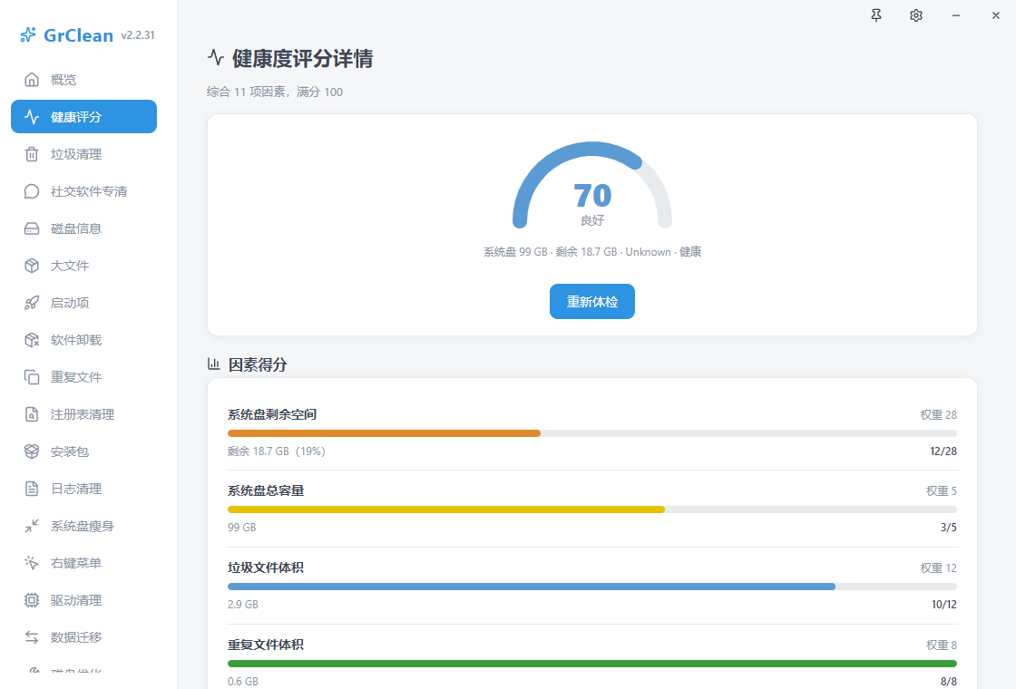Select 驱动清理
Viewport: 1016px width, 689px height.
point(83,600)
